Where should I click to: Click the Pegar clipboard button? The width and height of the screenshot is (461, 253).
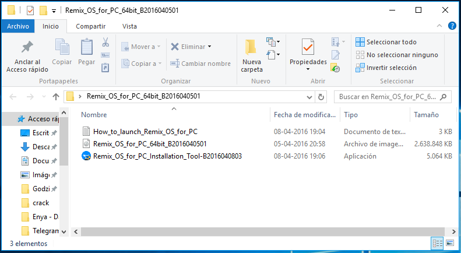point(86,52)
